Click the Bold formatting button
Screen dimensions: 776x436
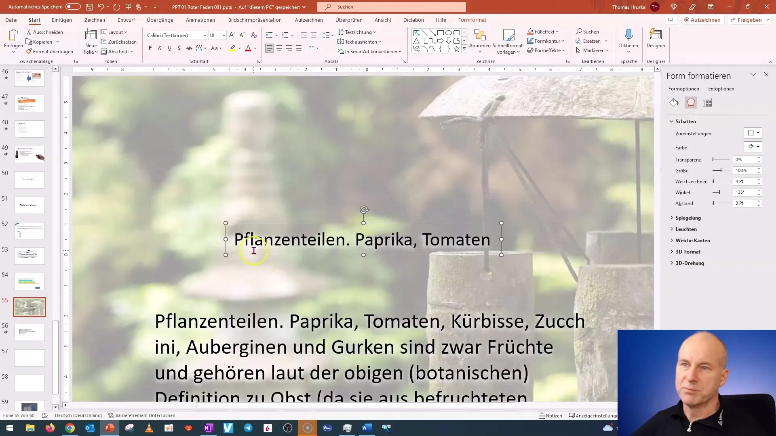click(x=150, y=48)
